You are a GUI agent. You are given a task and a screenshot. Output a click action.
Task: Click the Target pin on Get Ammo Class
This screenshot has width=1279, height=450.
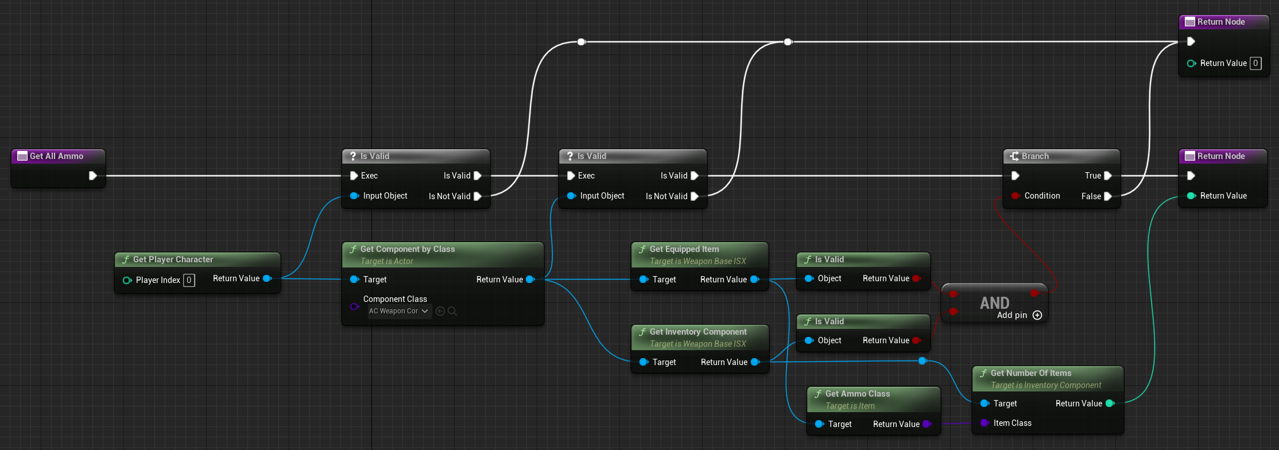click(820, 424)
